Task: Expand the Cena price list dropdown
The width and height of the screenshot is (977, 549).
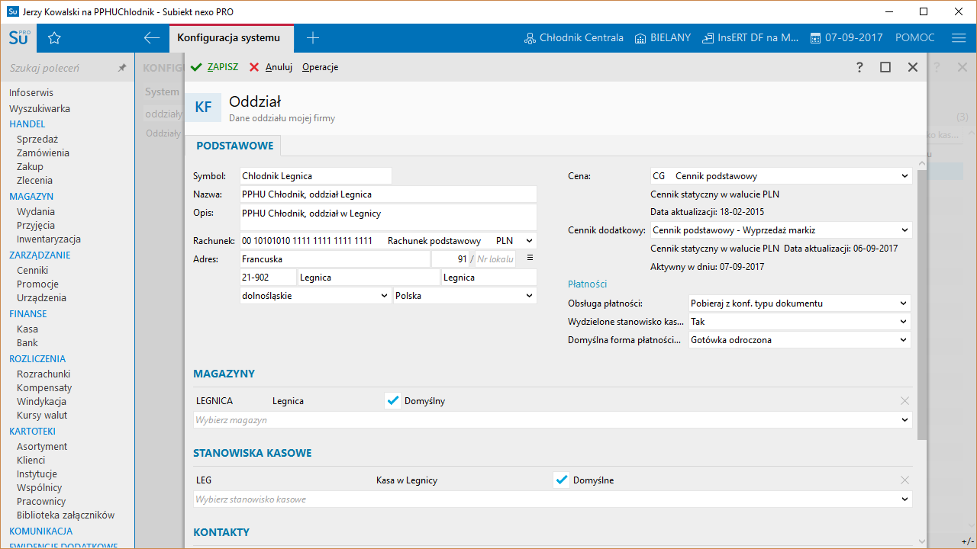Action: point(904,176)
